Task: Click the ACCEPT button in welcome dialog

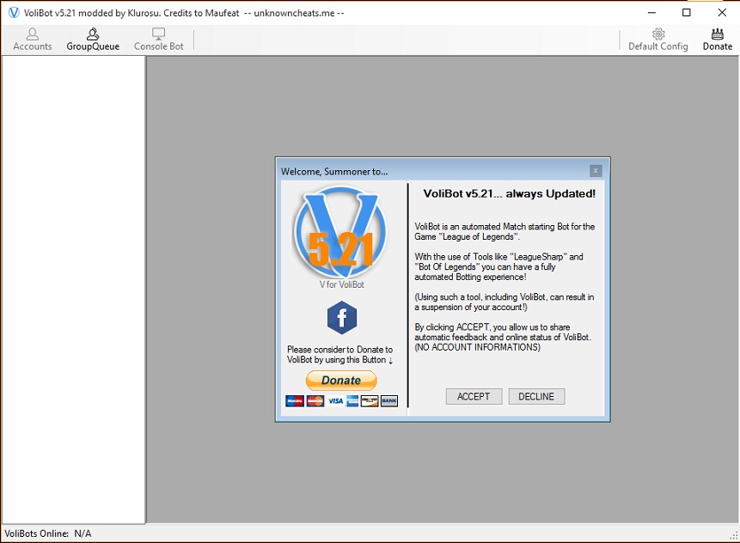Action: 474,396
